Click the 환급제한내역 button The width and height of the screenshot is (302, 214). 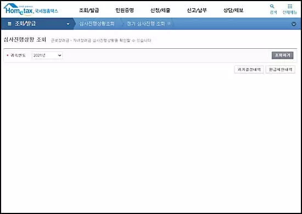coord(281,70)
